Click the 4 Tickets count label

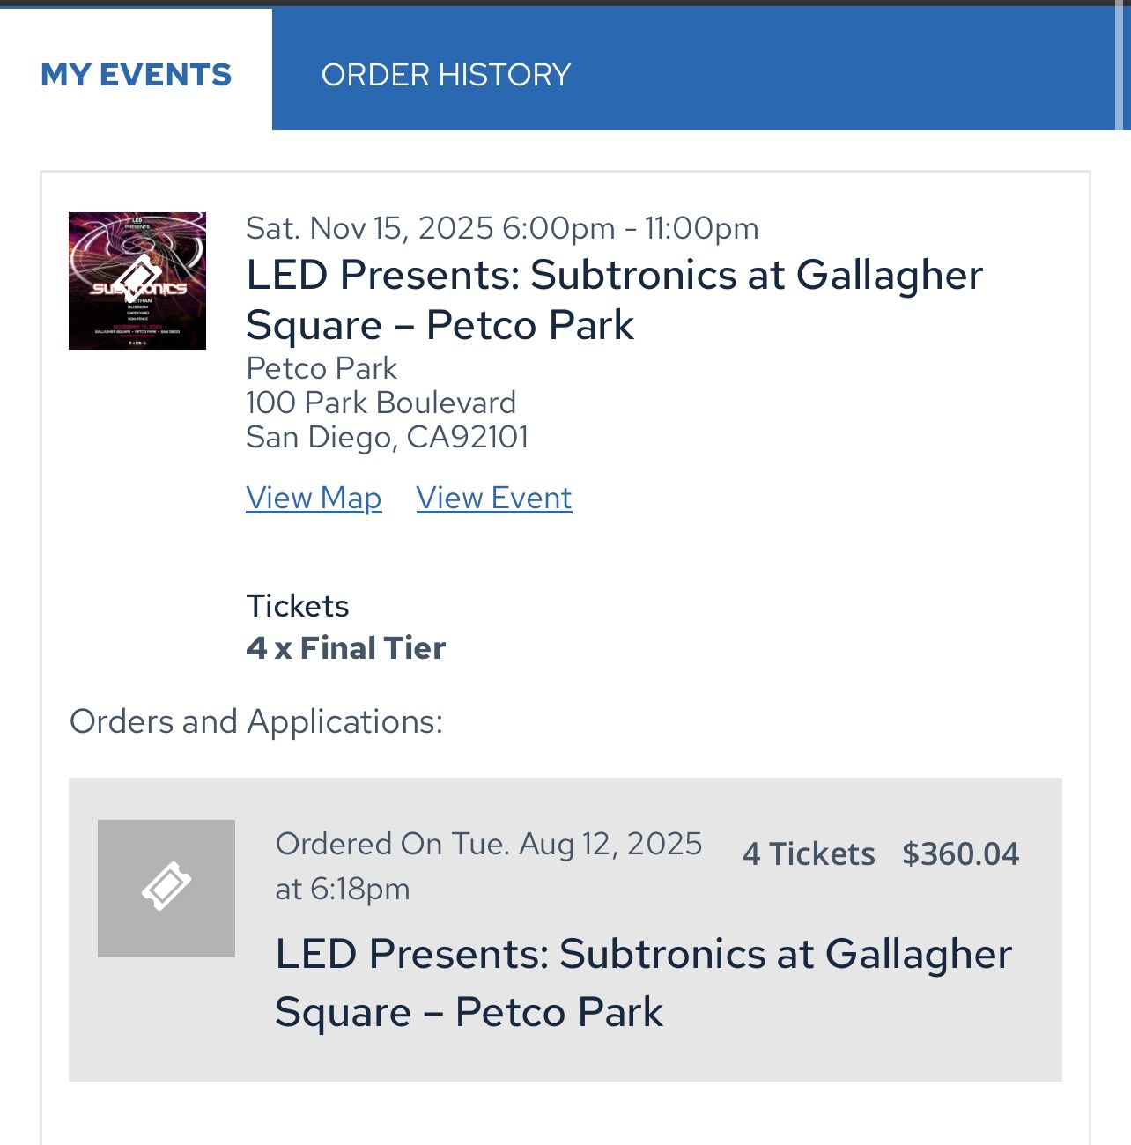click(x=809, y=853)
